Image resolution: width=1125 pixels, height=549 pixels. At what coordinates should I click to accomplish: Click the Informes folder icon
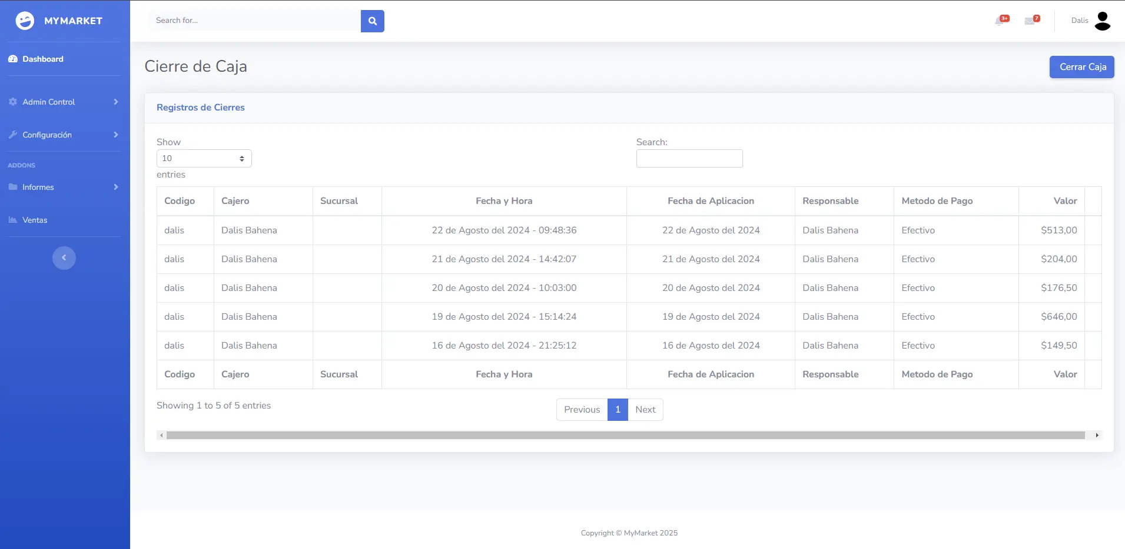pos(13,187)
